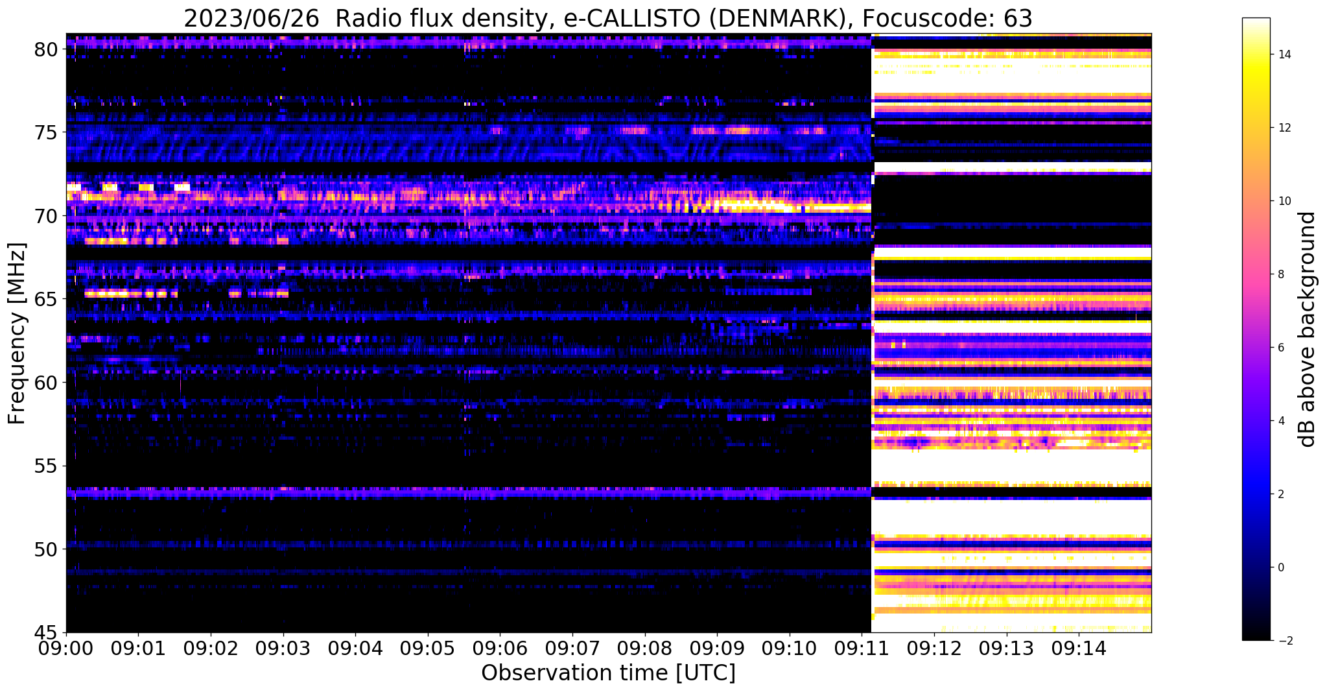Select the 09:07 time tick label
1327x692 pixels.
572,647
